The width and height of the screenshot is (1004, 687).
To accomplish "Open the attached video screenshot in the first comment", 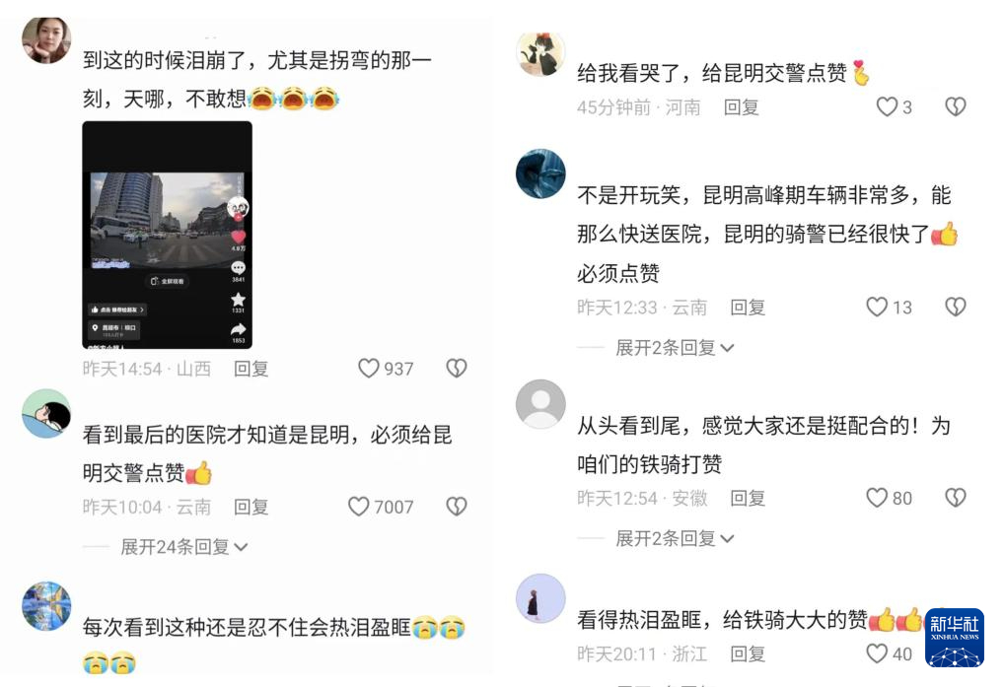I will 167,235.
